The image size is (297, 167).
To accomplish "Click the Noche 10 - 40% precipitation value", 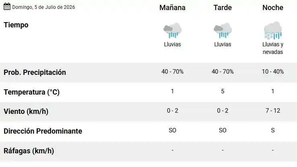I will point(273,72).
